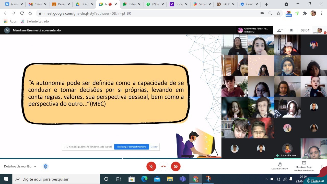The width and height of the screenshot is (327, 184).
Task: Open the Meet three-dot more options menu
Action: pos(322,166)
